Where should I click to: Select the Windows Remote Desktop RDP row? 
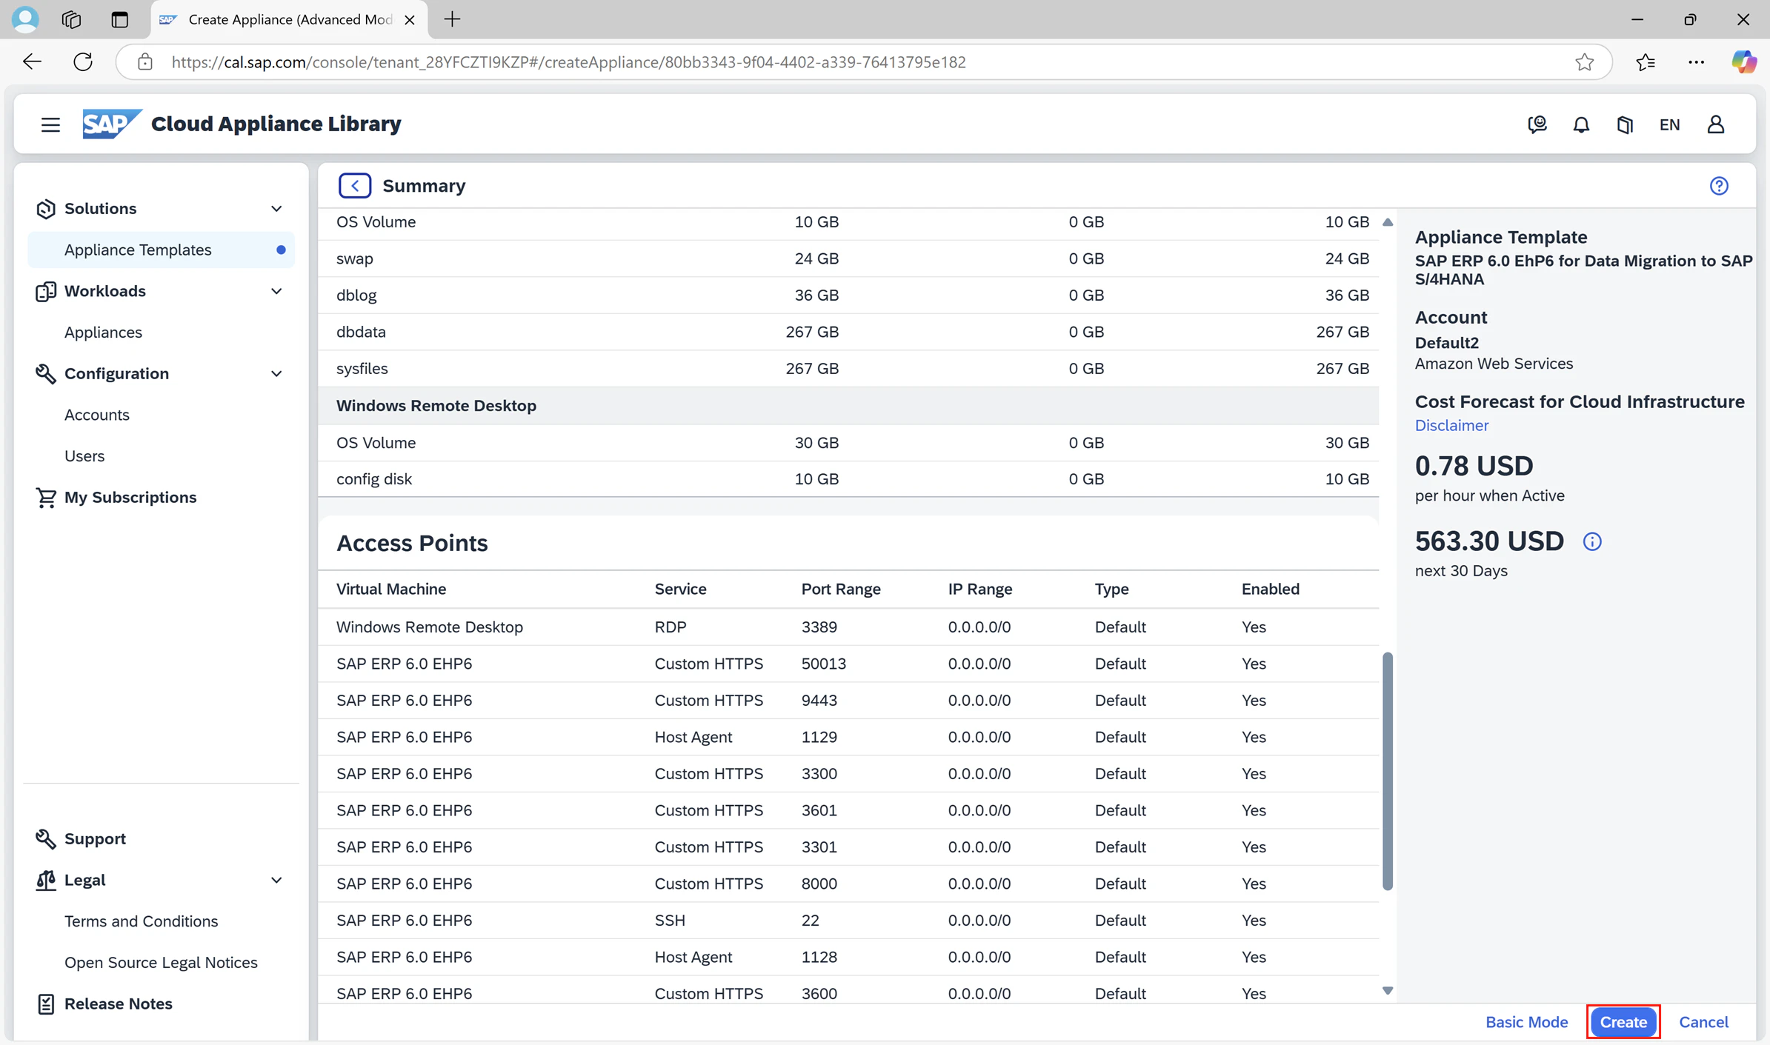pos(848,627)
